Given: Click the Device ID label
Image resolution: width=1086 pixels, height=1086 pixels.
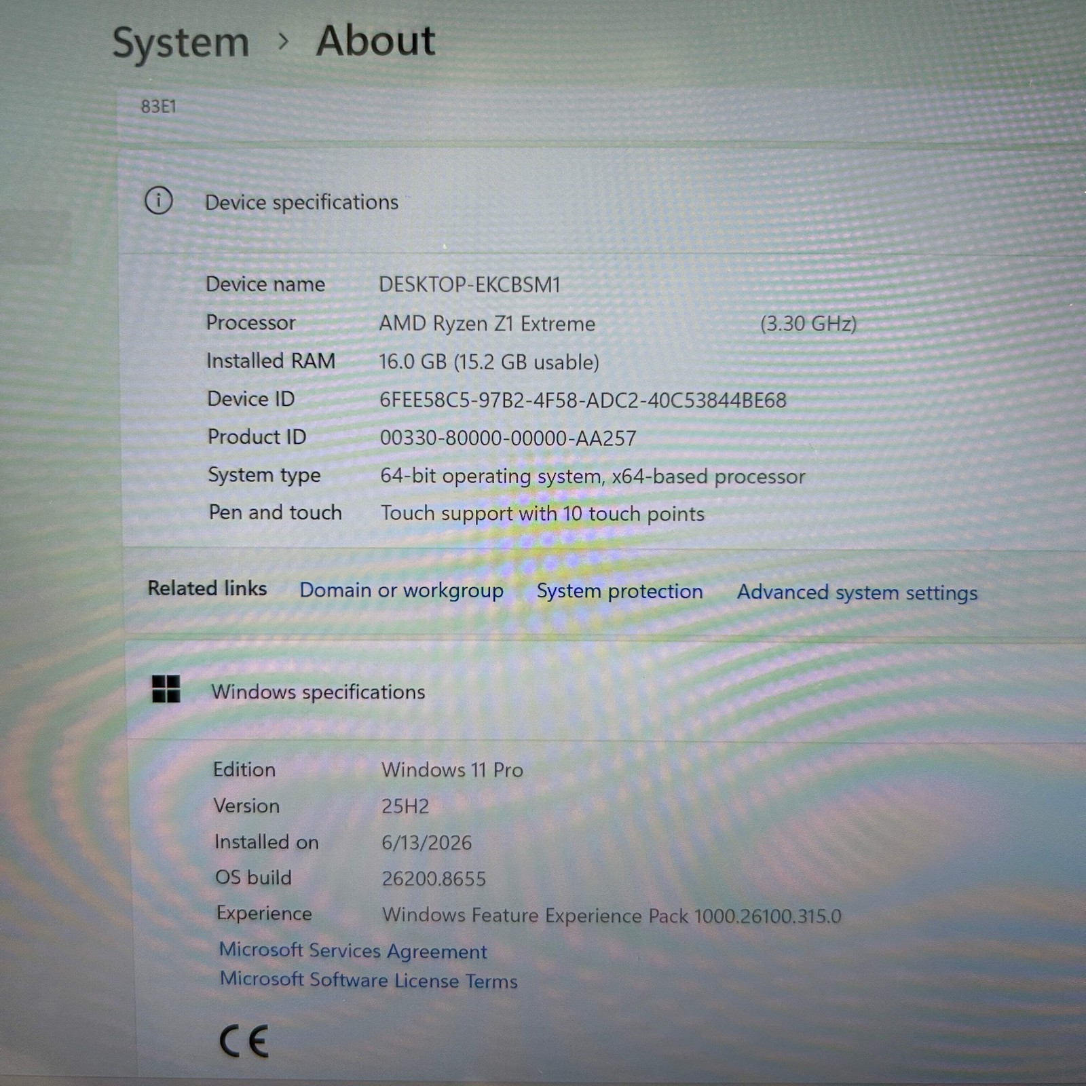Looking at the screenshot, I should coord(251,398).
